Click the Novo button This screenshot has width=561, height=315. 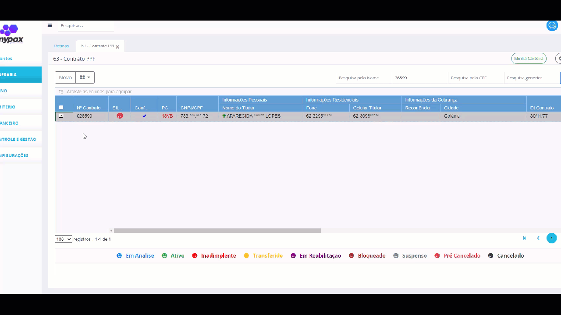[x=65, y=77]
